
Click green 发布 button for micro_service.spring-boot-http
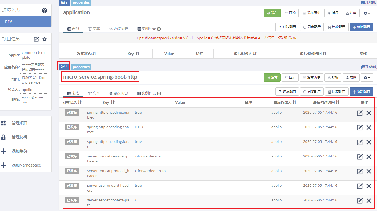[272, 78]
